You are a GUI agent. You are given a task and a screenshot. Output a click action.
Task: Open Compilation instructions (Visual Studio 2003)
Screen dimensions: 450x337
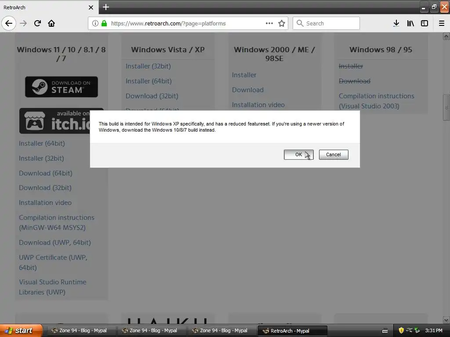[x=377, y=101]
